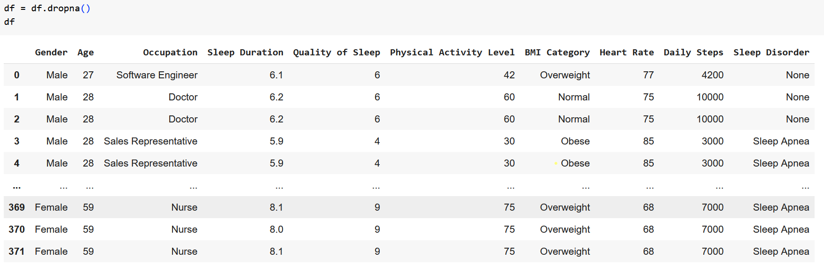The width and height of the screenshot is (824, 266).
Task: Click the 4200 daily steps cell
Action: (712, 75)
